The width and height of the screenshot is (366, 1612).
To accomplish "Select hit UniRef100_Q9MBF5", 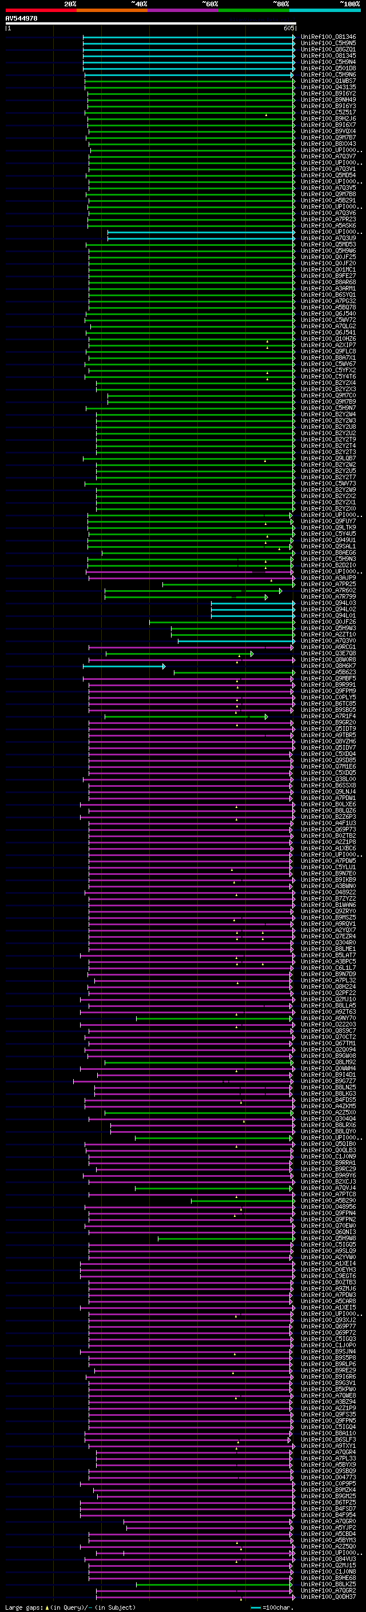I will (328, 678).
